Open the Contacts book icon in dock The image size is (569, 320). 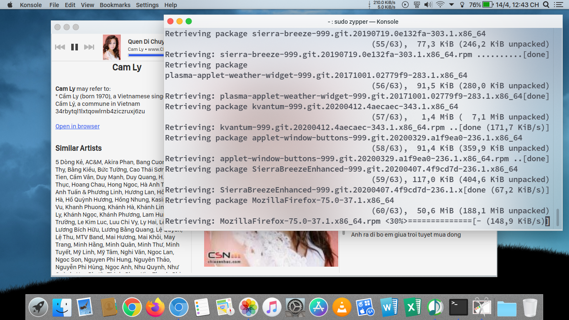point(109,307)
